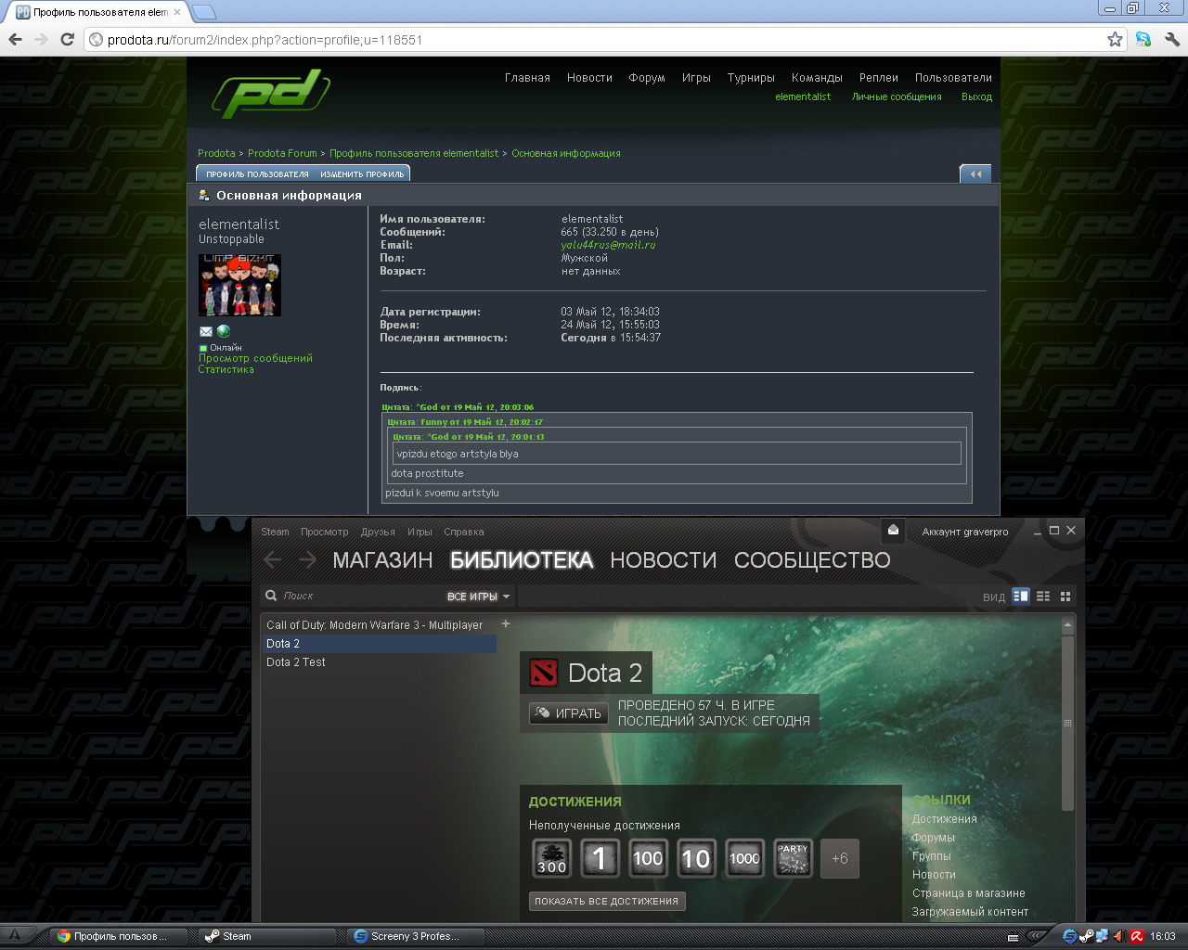Open ИЗМЕНИТЬ ПРОФИЛЬ forum tab
The width and height of the screenshot is (1188, 950).
pyautogui.click(x=362, y=173)
